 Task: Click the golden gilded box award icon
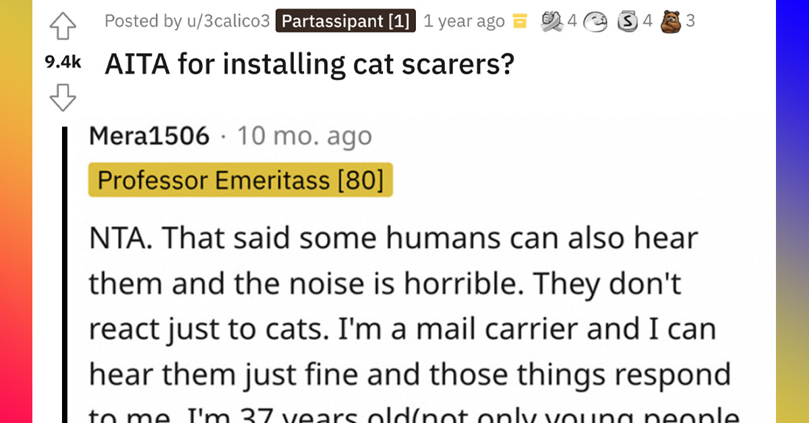pos(518,21)
